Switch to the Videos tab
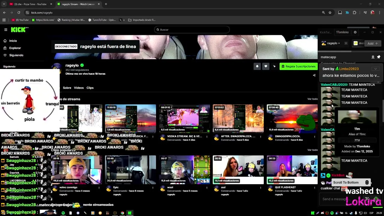This screenshot has height=216, width=384. point(79,88)
